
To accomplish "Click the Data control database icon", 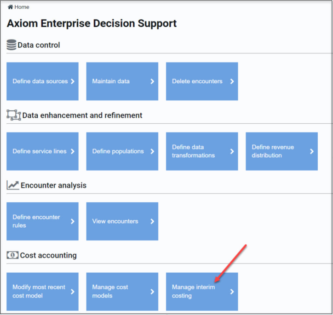I will [11, 45].
